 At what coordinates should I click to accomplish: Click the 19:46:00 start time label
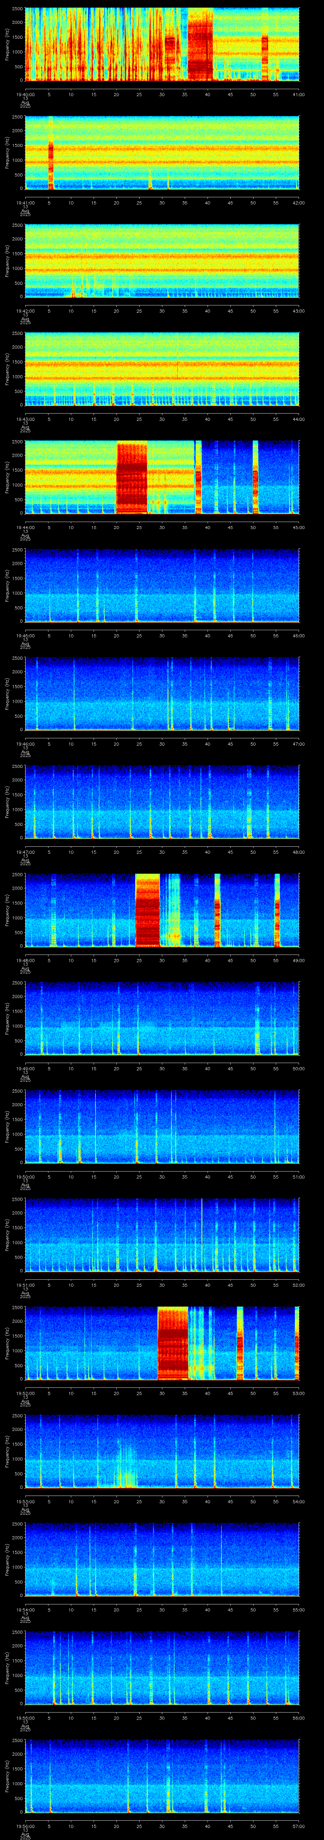coord(25,744)
